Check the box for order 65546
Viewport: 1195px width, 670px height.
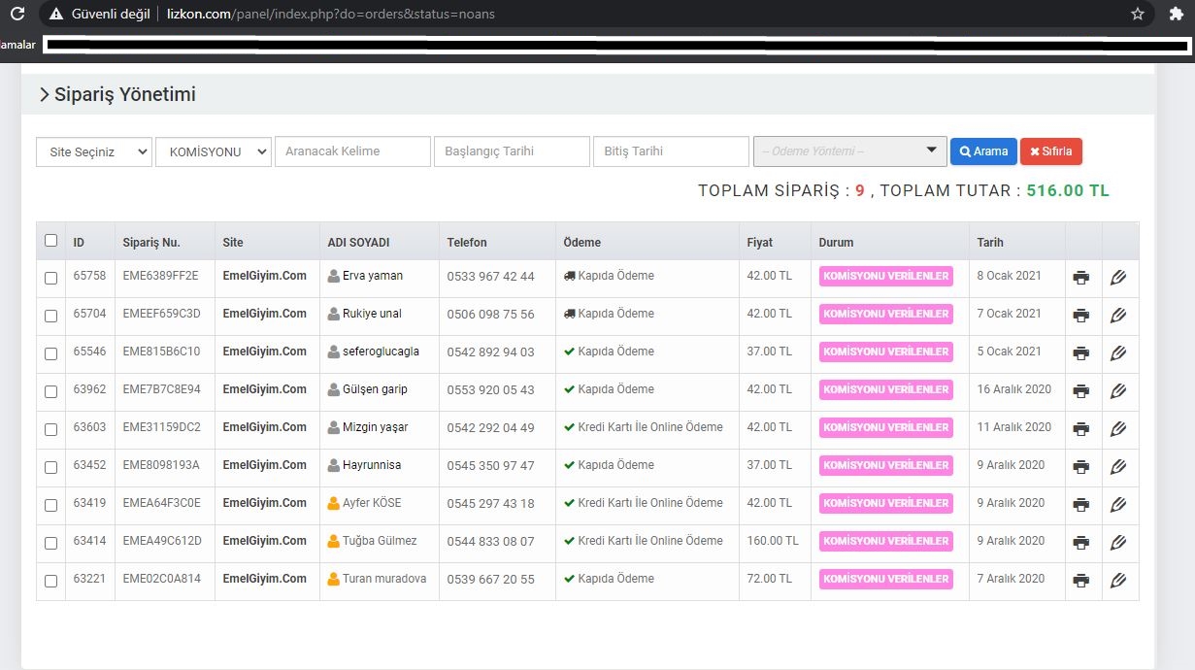click(51, 353)
